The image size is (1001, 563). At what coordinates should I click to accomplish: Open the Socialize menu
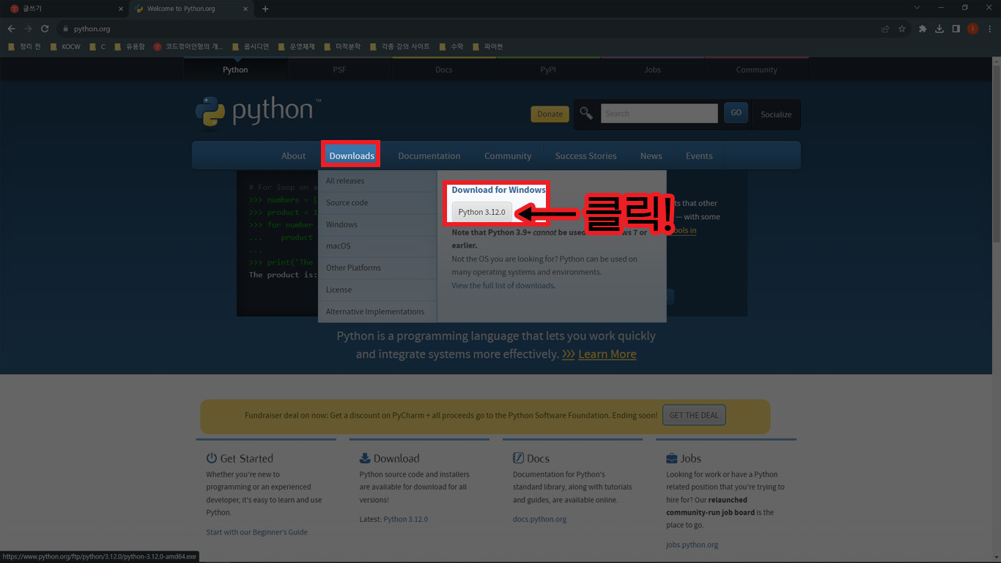coord(776,114)
